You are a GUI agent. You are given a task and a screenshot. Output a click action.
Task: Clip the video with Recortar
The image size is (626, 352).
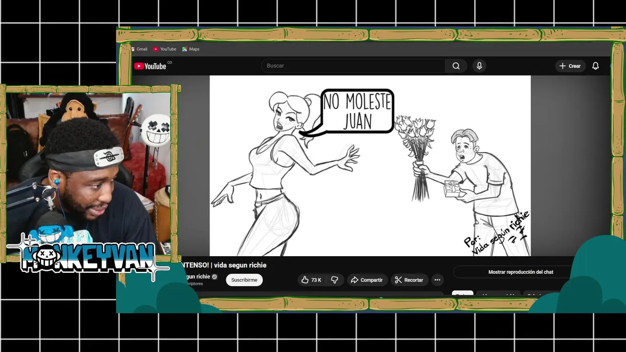click(x=409, y=280)
